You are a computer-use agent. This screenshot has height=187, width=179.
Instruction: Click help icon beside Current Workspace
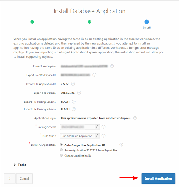[x=112, y=66]
